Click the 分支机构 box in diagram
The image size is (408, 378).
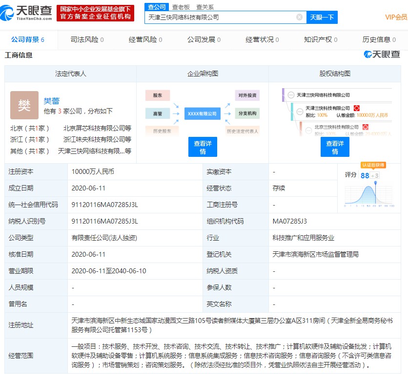click(247, 113)
